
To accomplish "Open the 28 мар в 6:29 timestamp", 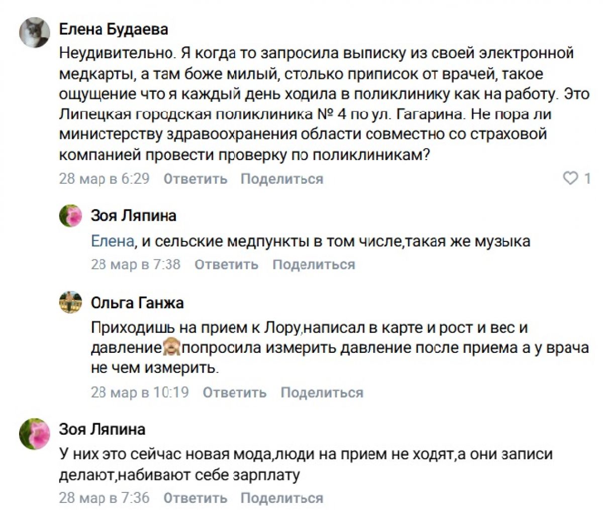I will pyautogui.click(x=104, y=179).
